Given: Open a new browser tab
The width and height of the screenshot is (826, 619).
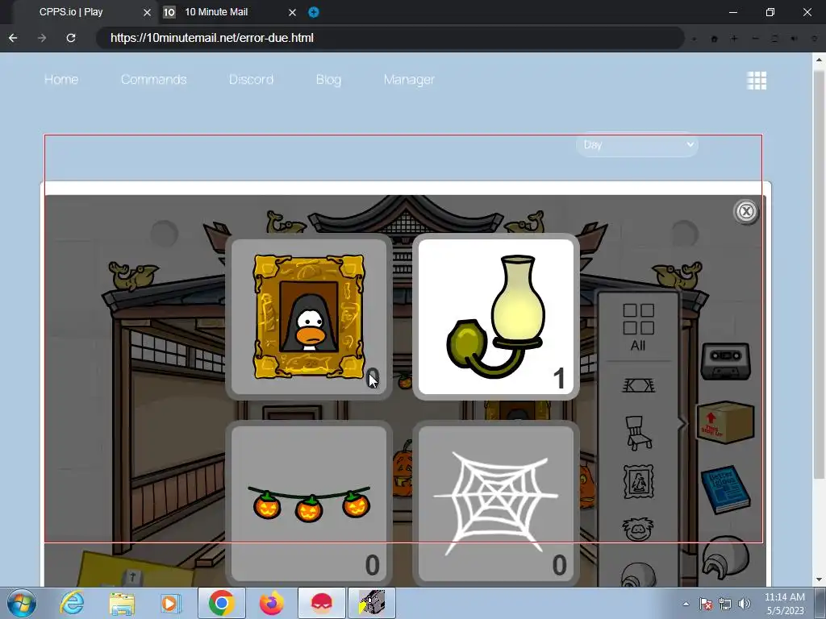Looking at the screenshot, I should (x=314, y=12).
